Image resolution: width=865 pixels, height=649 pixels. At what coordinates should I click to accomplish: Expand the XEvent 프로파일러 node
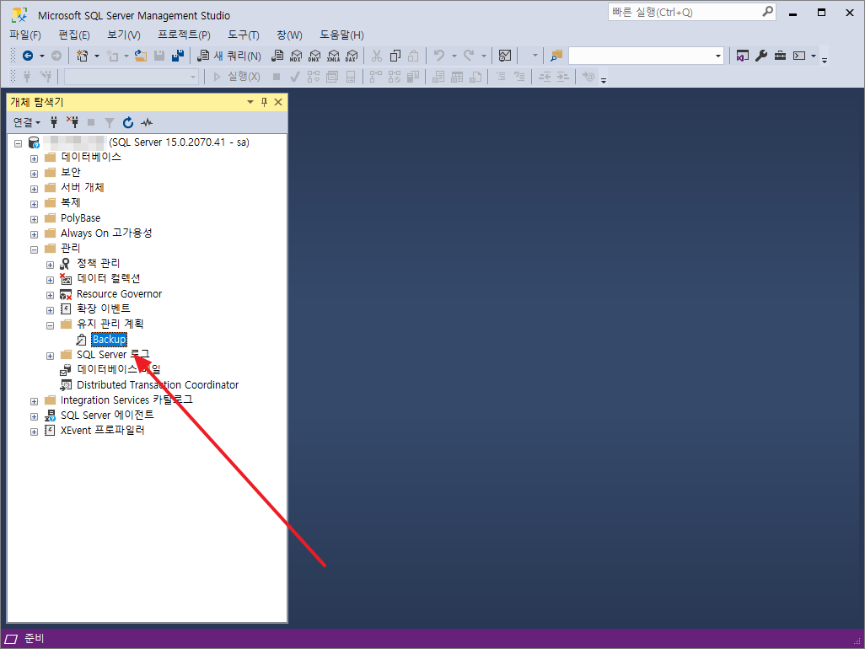[x=35, y=432]
